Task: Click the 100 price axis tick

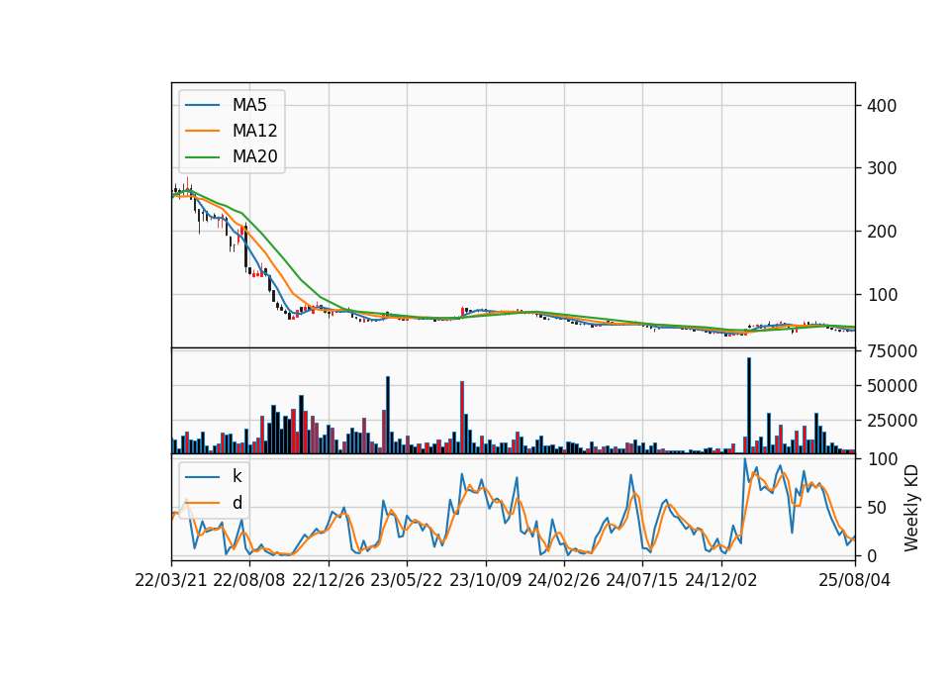Action: click(882, 295)
